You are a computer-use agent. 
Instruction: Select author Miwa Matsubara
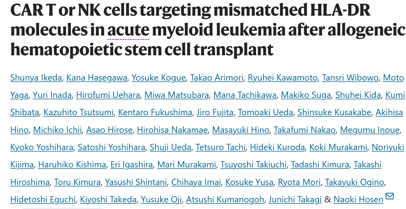click(177, 95)
